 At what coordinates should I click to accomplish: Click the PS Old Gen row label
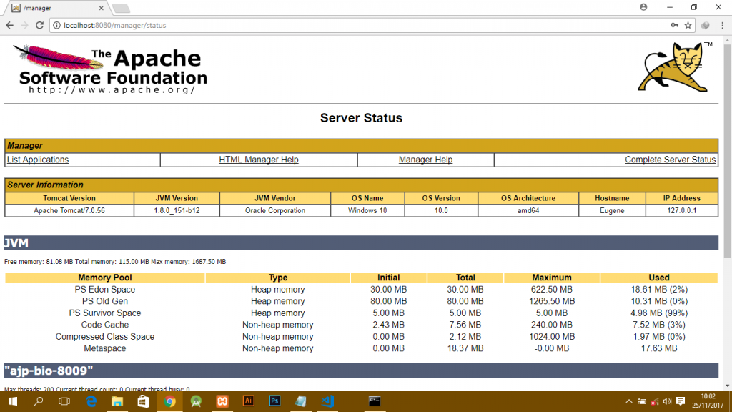[x=104, y=301]
